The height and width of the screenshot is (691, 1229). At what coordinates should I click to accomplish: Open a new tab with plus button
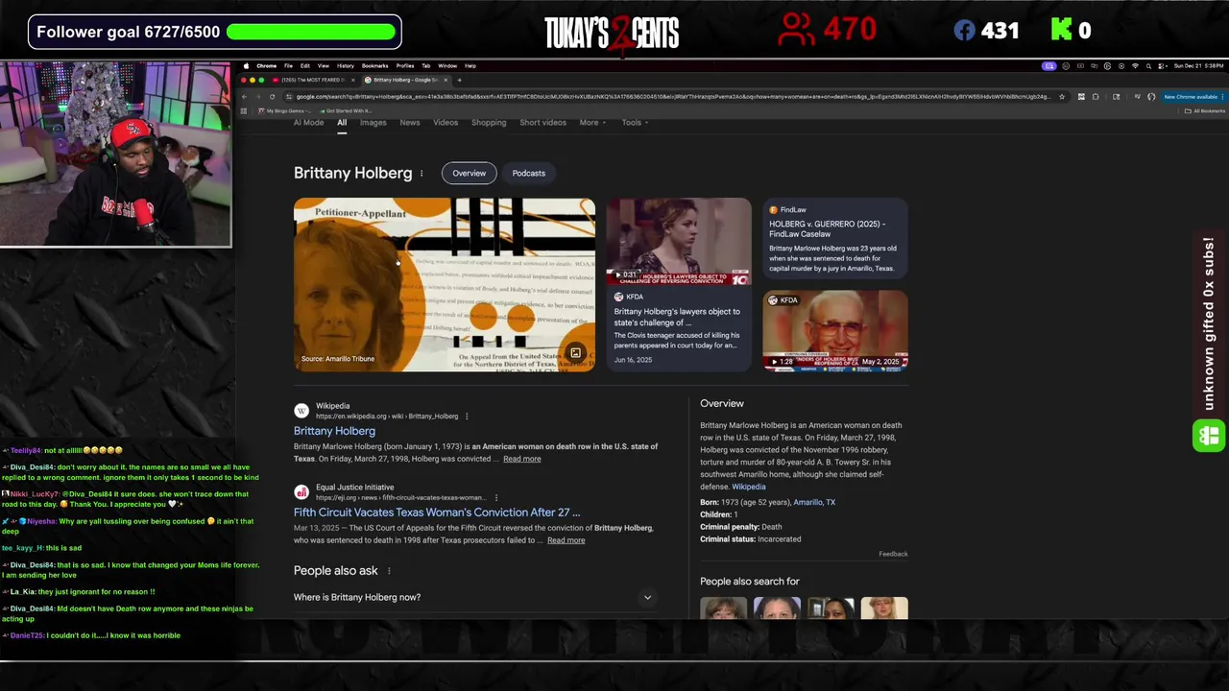click(x=459, y=80)
